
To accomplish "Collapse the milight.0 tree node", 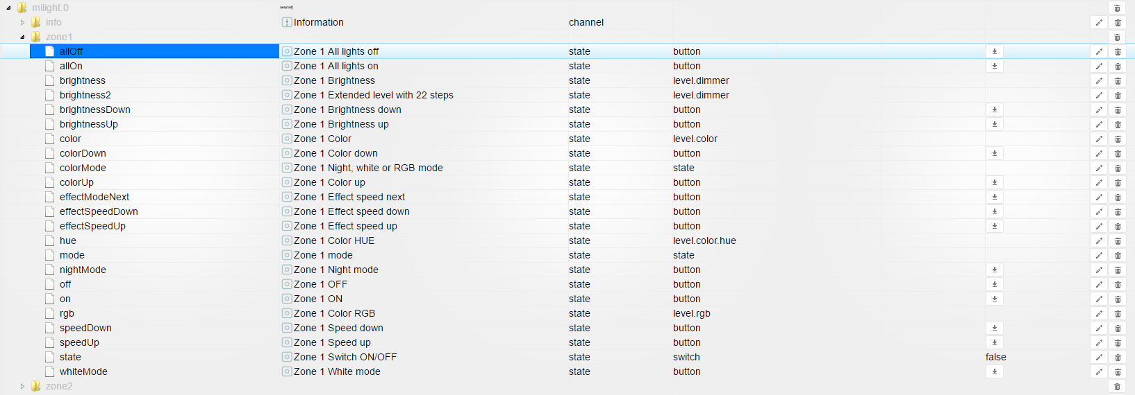I will click(8, 8).
